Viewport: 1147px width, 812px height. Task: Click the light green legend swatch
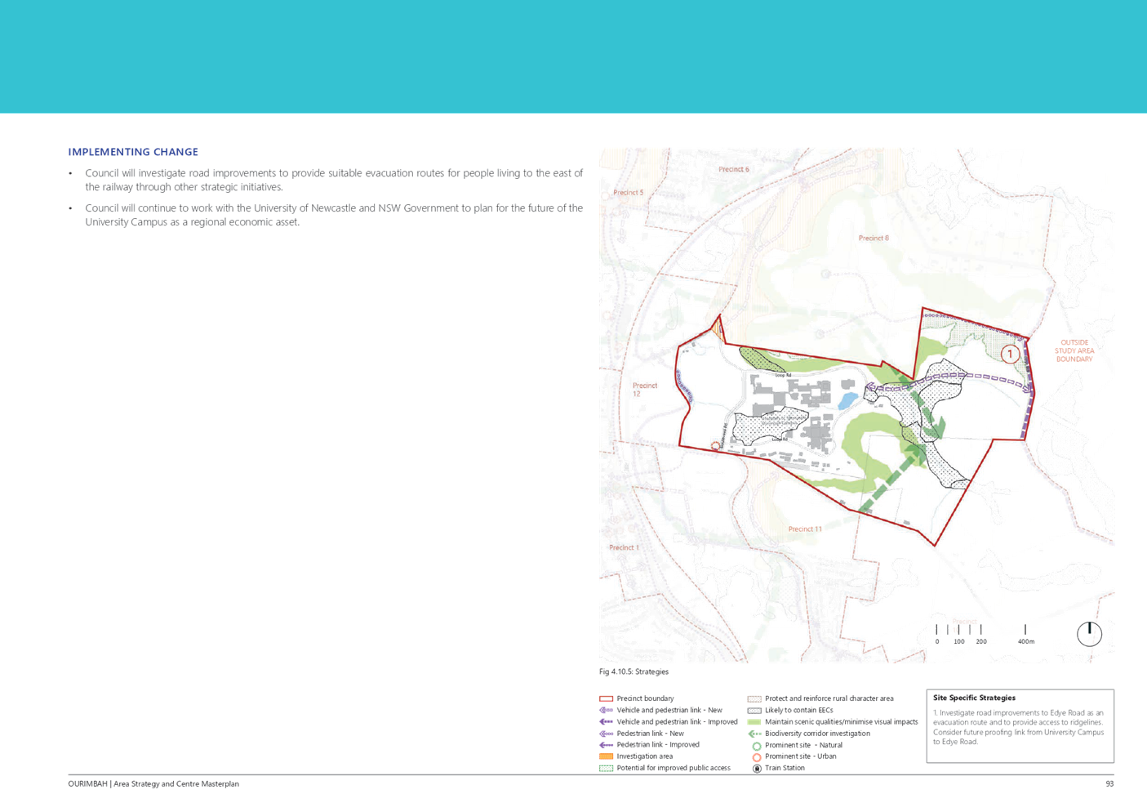click(x=754, y=722)
